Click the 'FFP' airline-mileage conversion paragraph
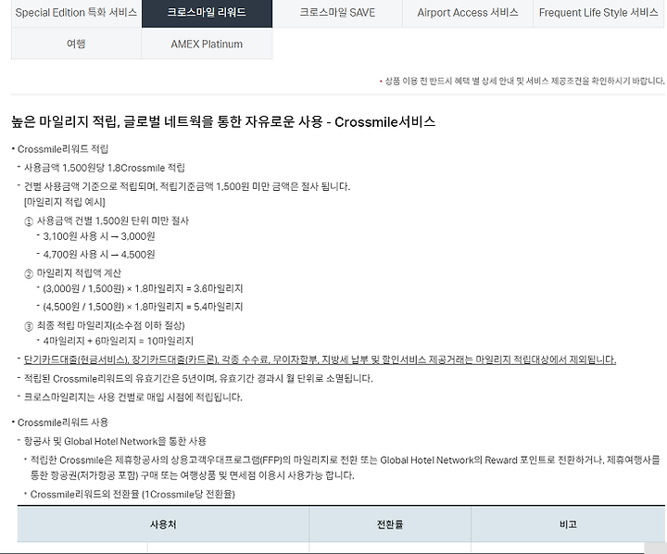667x554 pixels. 345,468
